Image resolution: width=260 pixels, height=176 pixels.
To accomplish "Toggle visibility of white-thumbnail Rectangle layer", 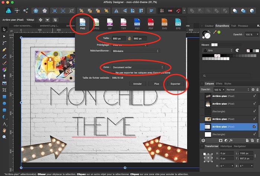I will (254, 134).
